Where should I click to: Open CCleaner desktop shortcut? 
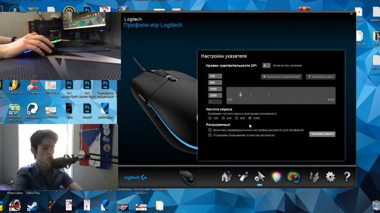33,87
